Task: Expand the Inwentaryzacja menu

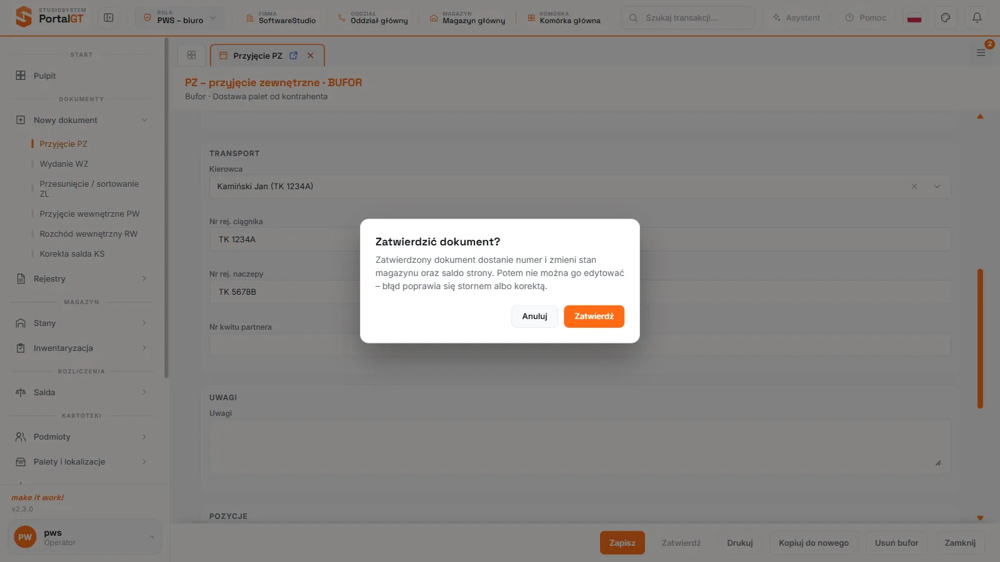Action: (x=81, y=348)
